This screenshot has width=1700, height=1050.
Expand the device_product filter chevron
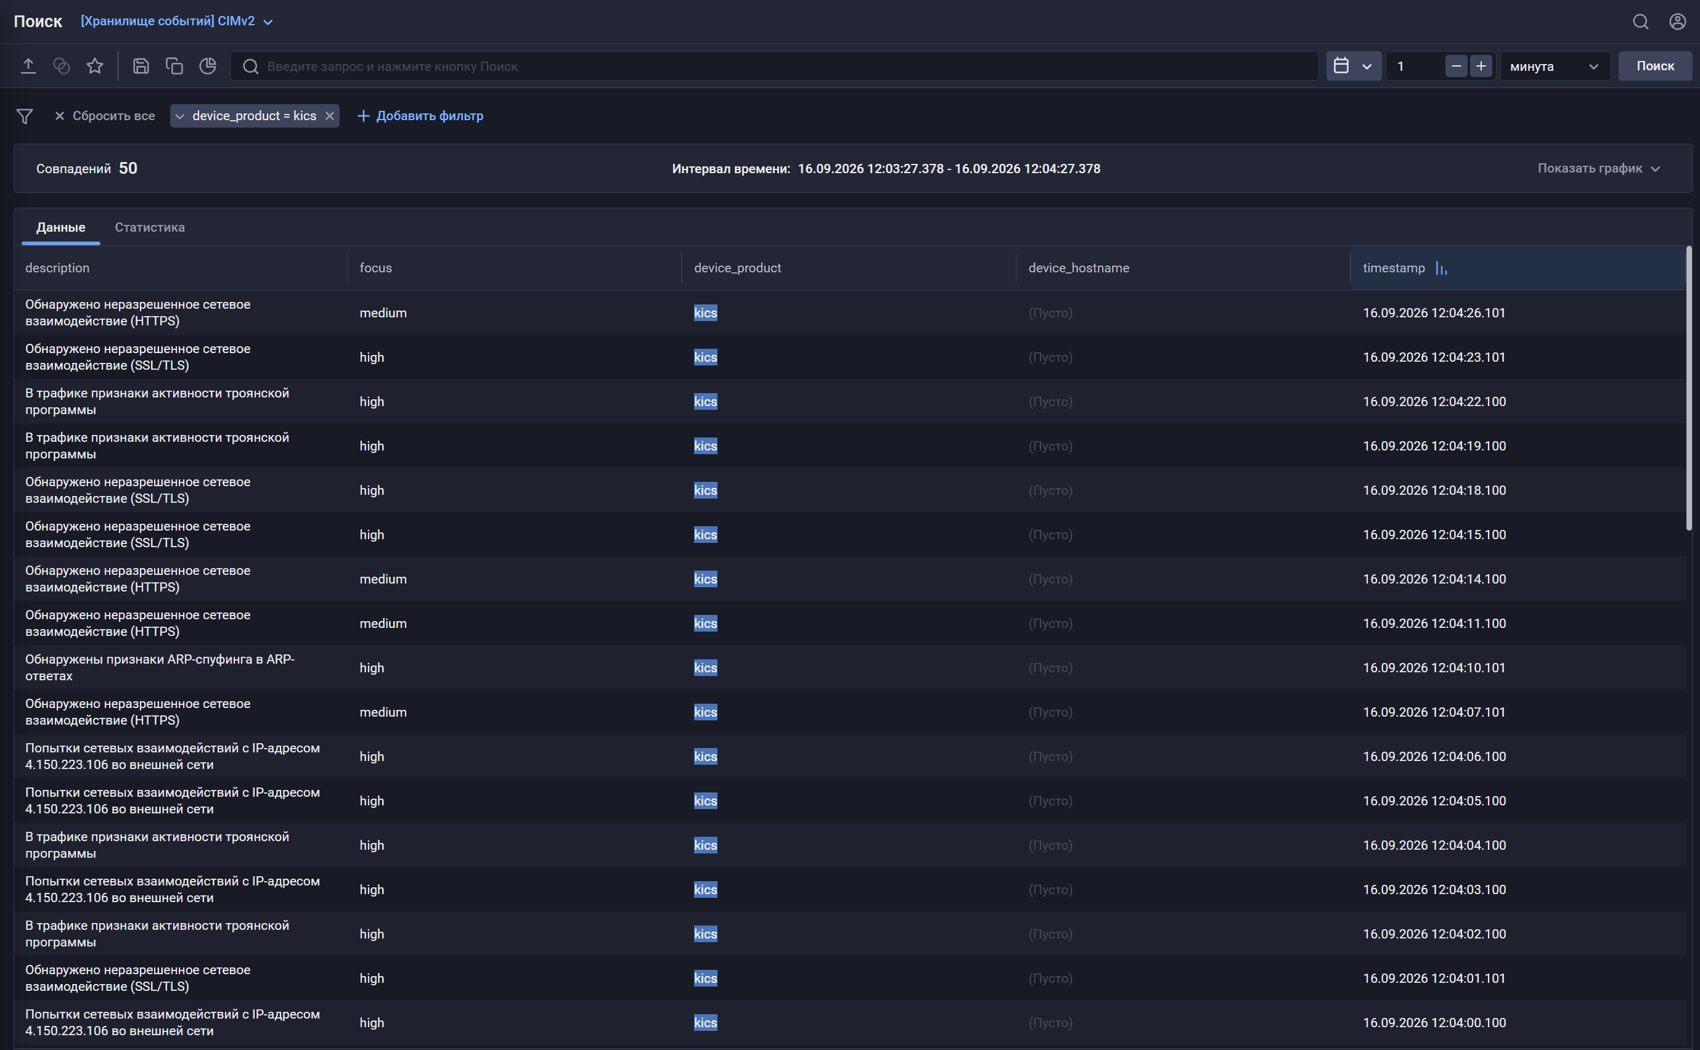click(x=180, y=116)
